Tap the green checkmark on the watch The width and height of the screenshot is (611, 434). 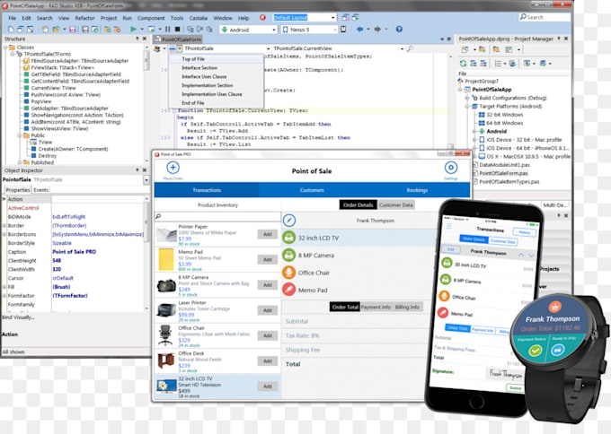(x=536, y=351)
